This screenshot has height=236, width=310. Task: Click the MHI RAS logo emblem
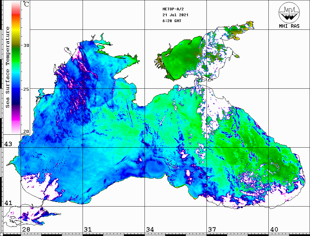tap(289, 12)
